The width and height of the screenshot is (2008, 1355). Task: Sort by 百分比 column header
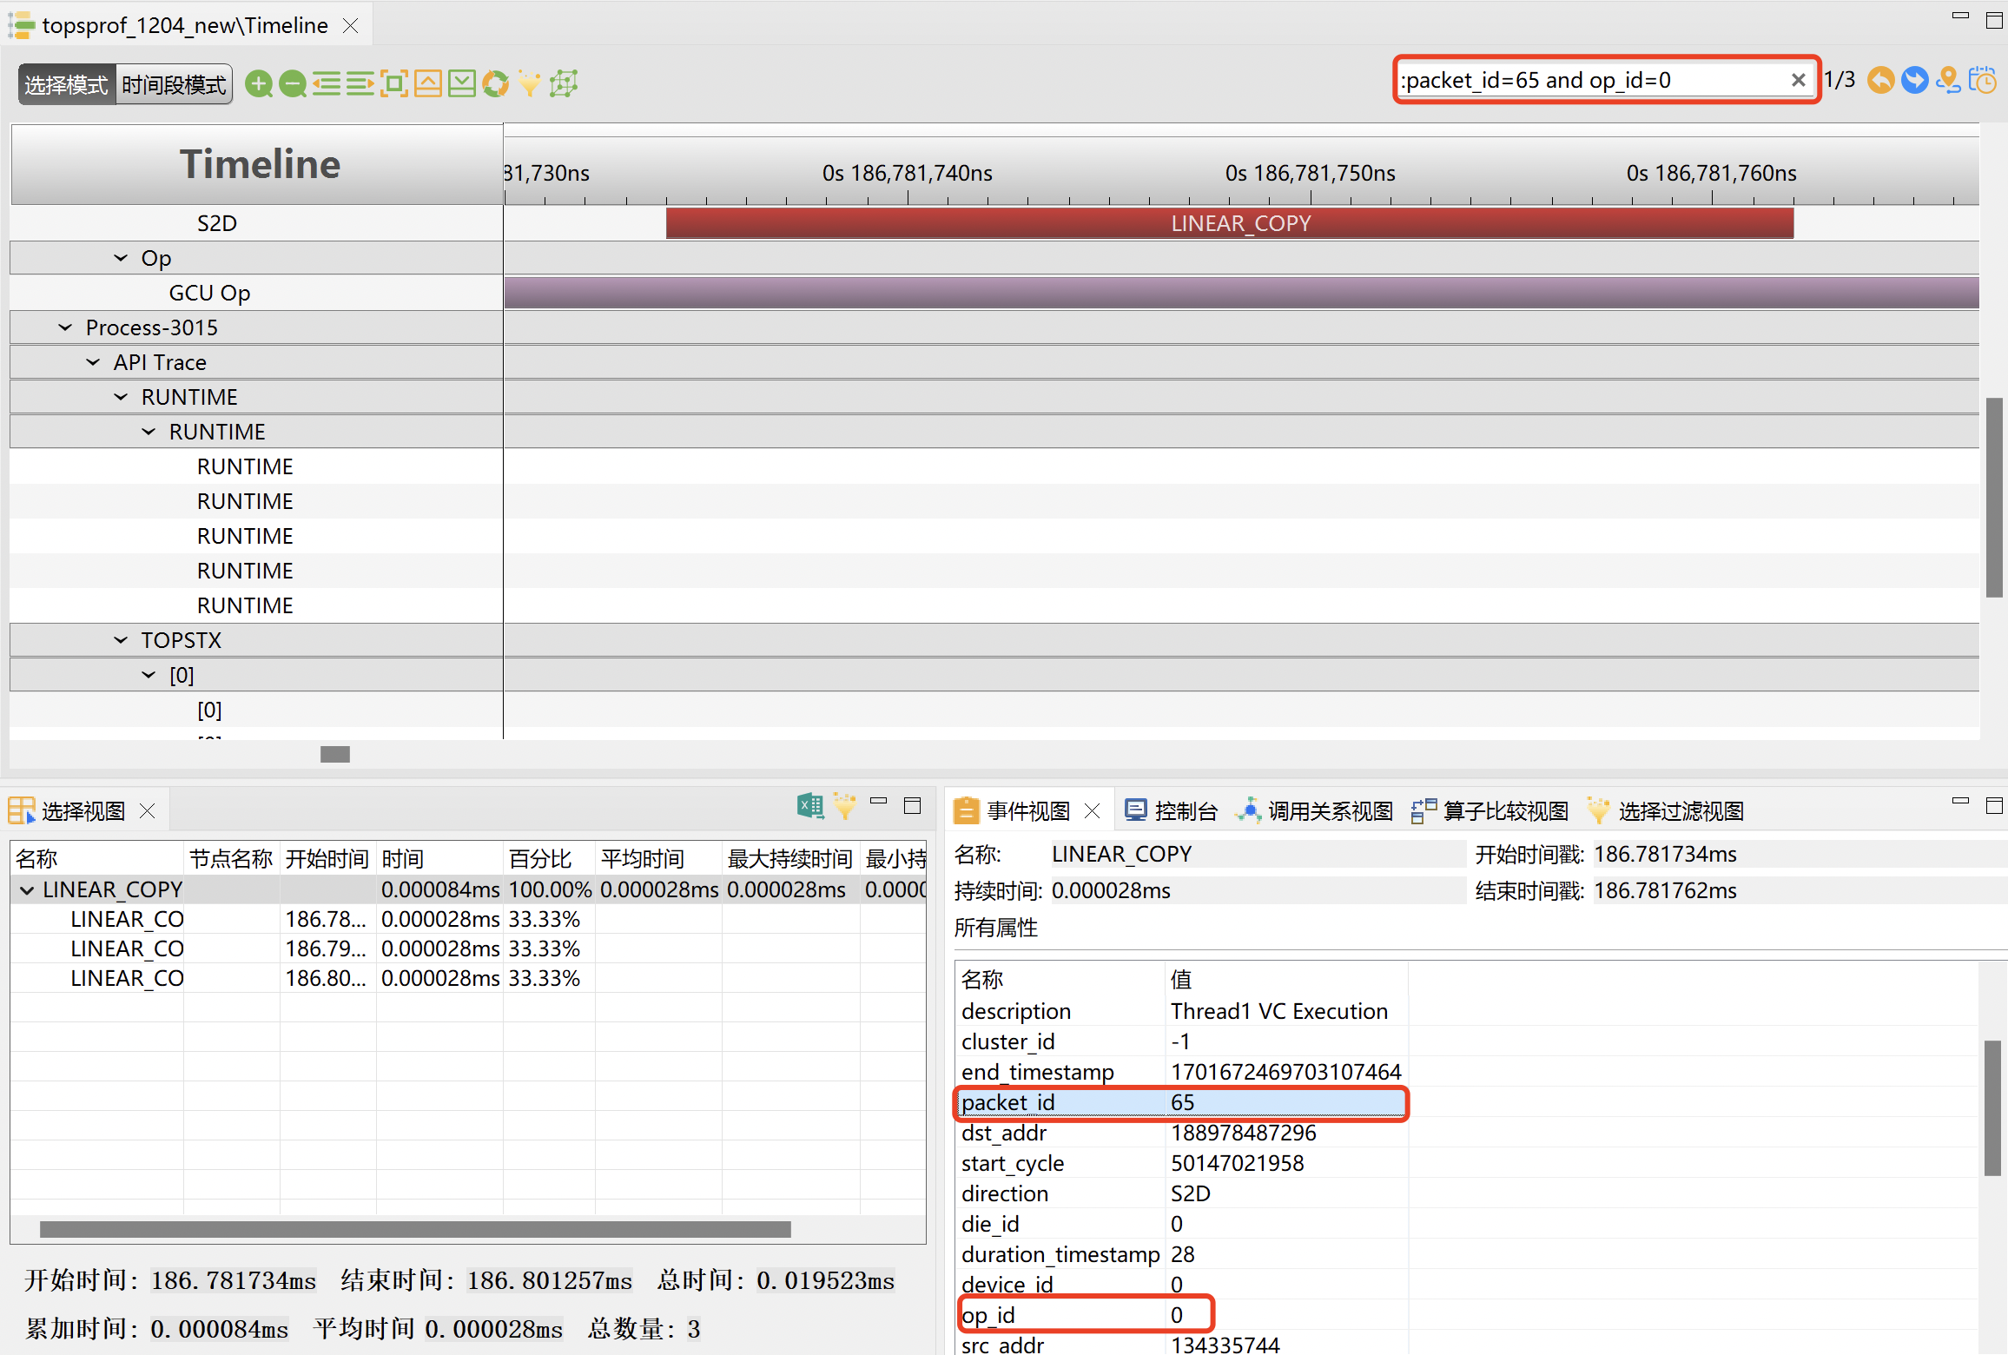(549, 859)
